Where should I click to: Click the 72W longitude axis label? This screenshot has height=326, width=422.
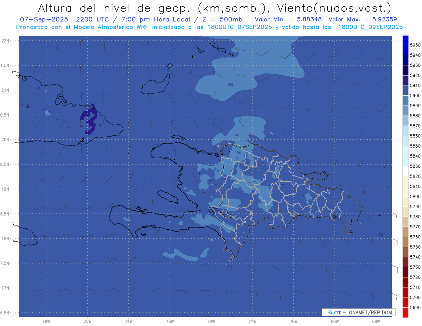pyautogui.click(x=211, y=321)
